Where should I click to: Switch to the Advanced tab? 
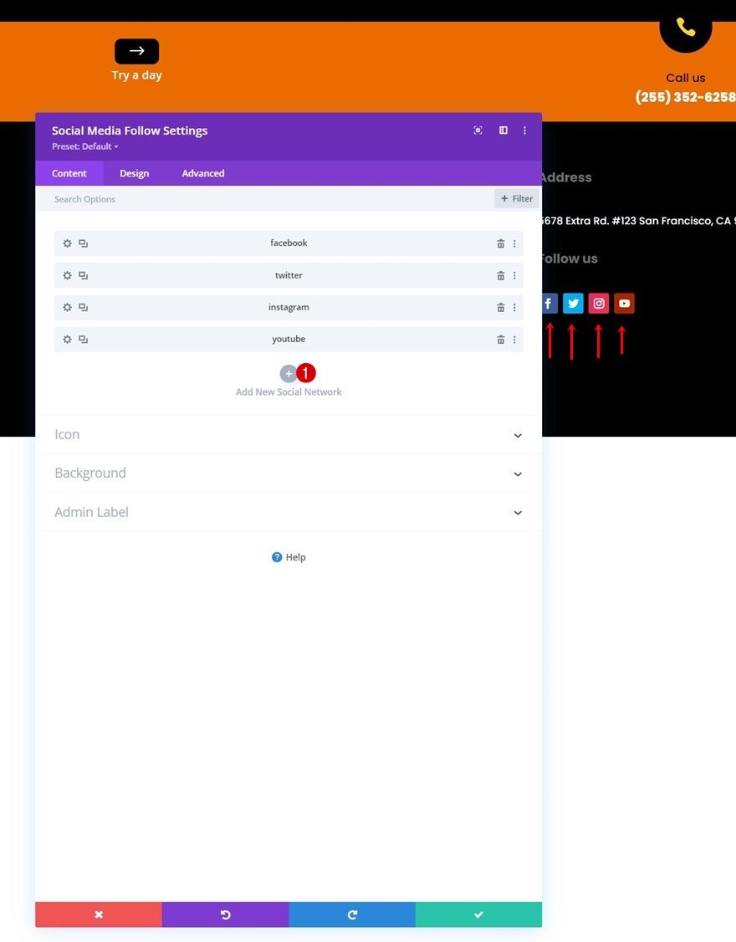[203, 173]
